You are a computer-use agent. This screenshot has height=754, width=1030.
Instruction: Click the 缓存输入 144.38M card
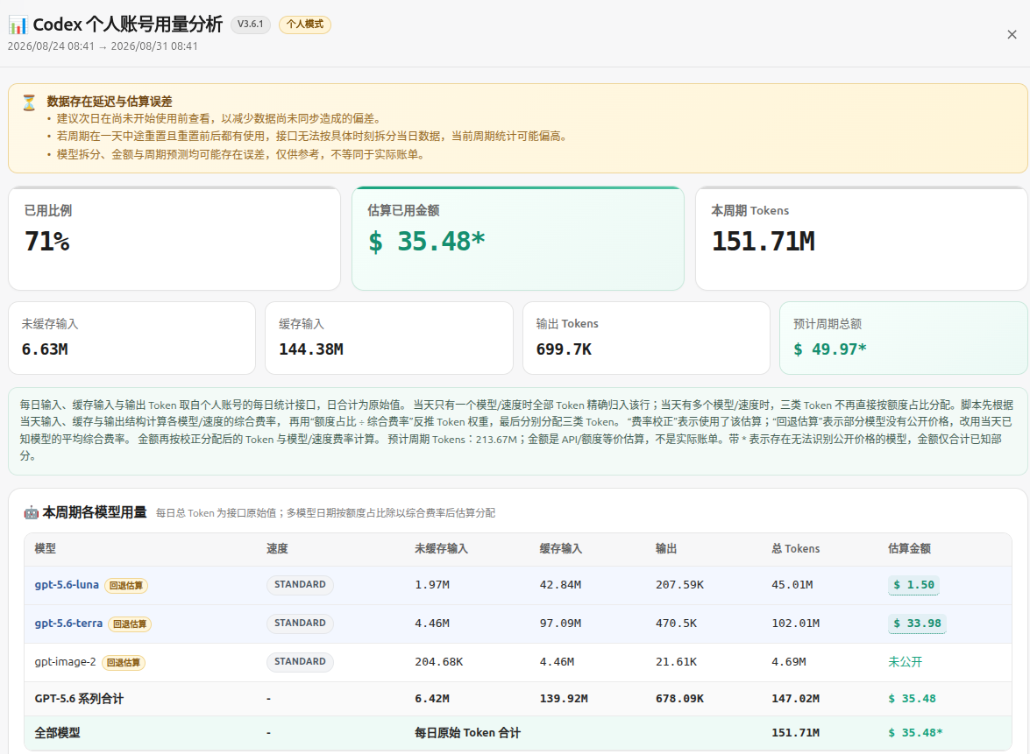pyautogui.click(x=389, y=338)
